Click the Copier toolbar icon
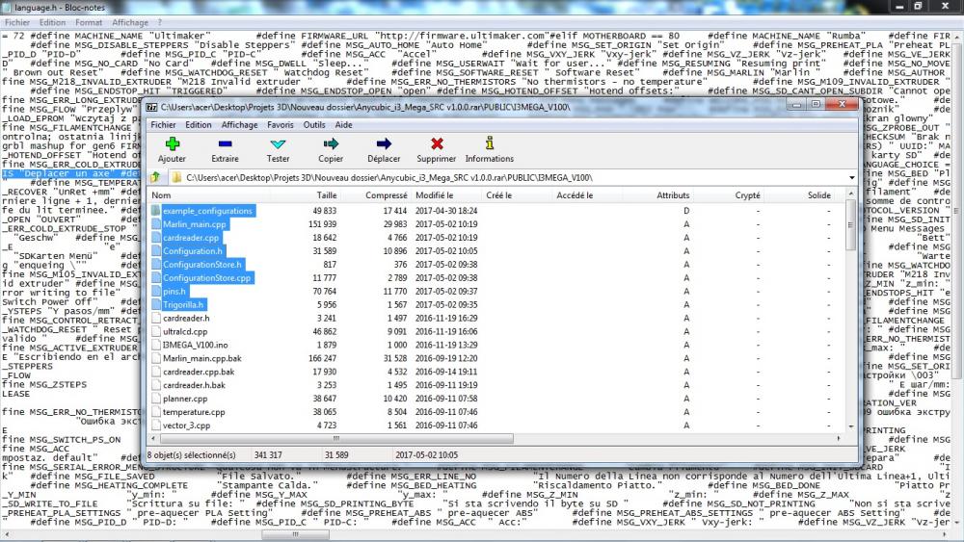Viewport: 964px width, 542px height. [331, 144]
